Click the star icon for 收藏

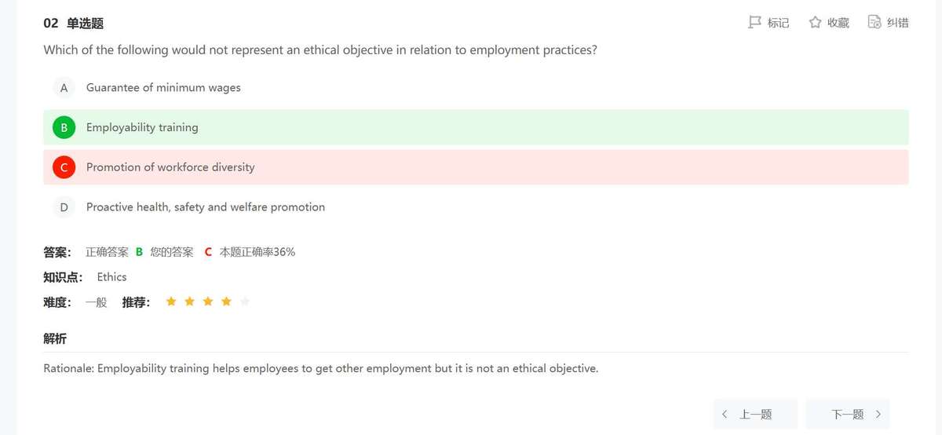pyautogui.click(x=815, y=23)
